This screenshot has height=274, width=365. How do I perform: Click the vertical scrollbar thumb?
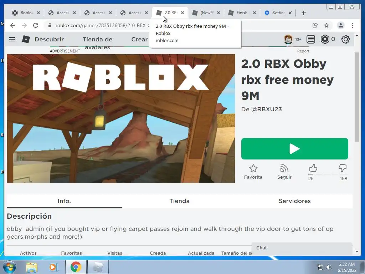point(357,97)
